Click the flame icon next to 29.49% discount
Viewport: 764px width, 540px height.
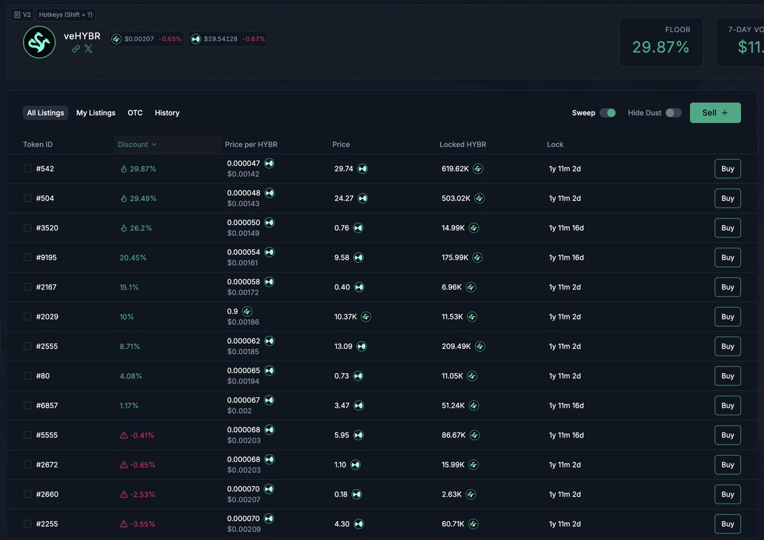click(124, 198)
